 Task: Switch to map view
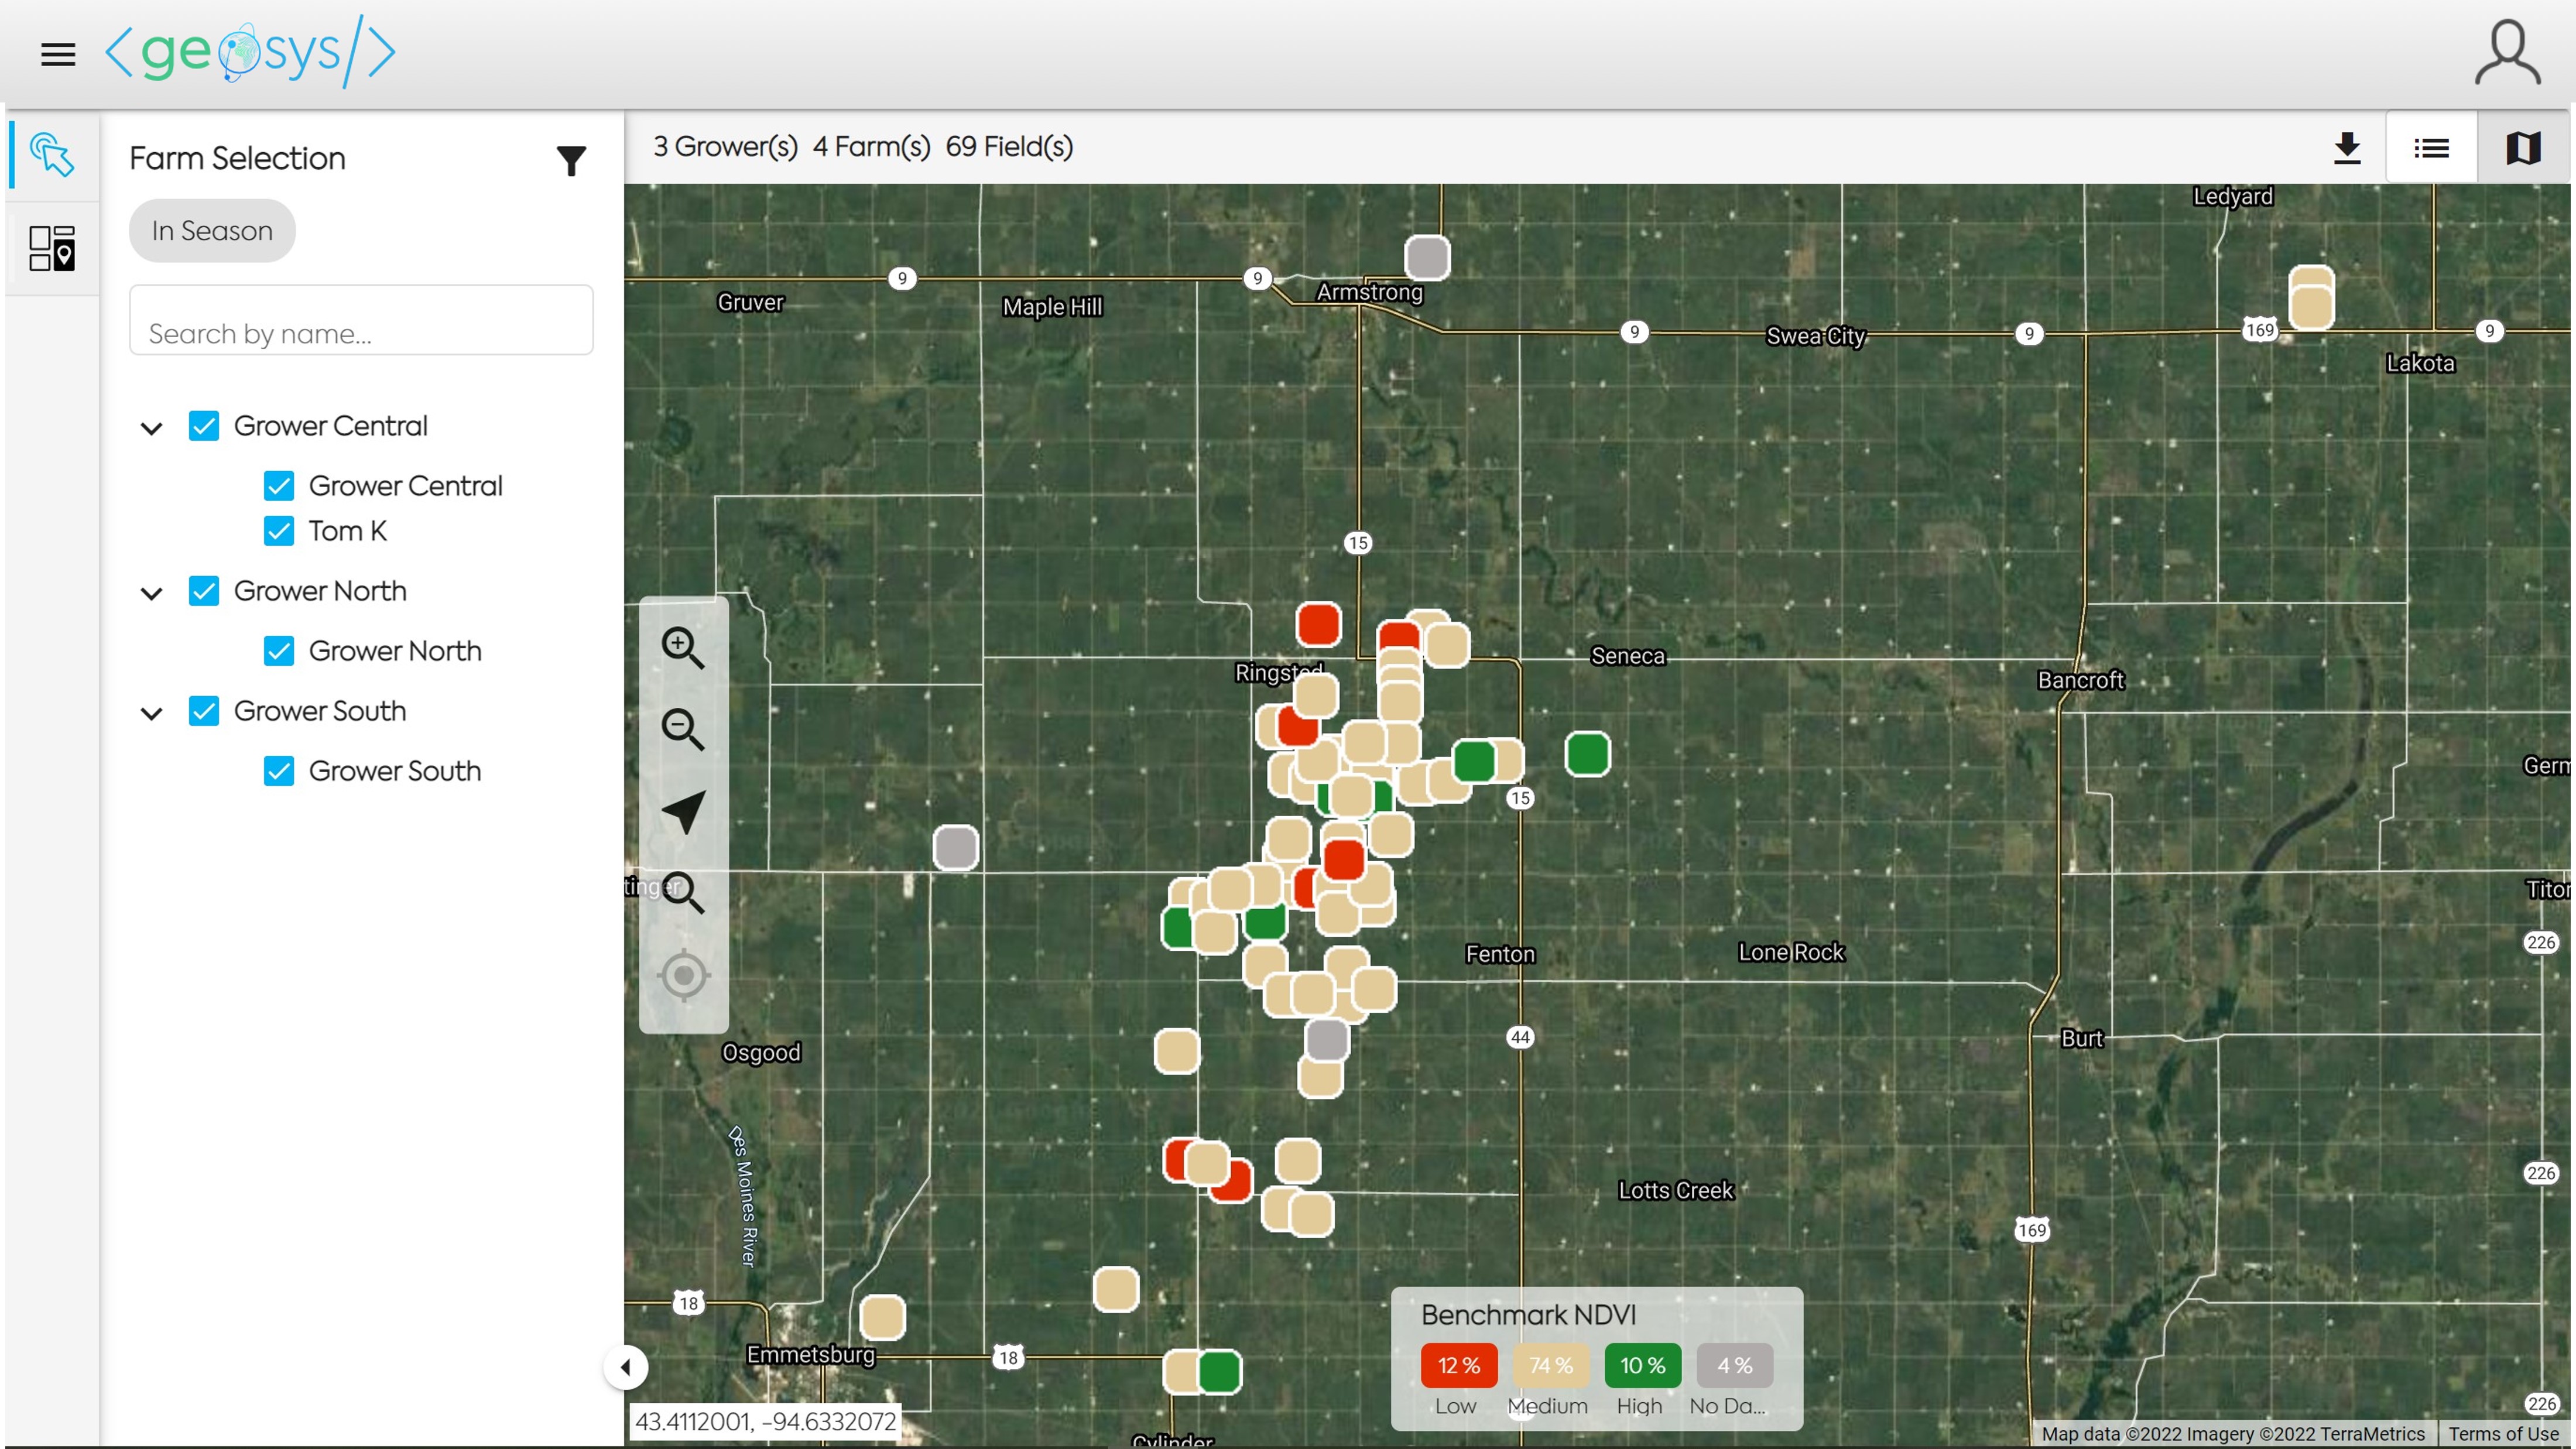click(2523, 148)
